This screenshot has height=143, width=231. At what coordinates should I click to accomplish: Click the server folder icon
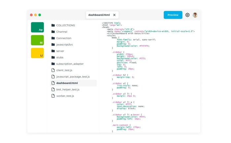pos(53,51)
